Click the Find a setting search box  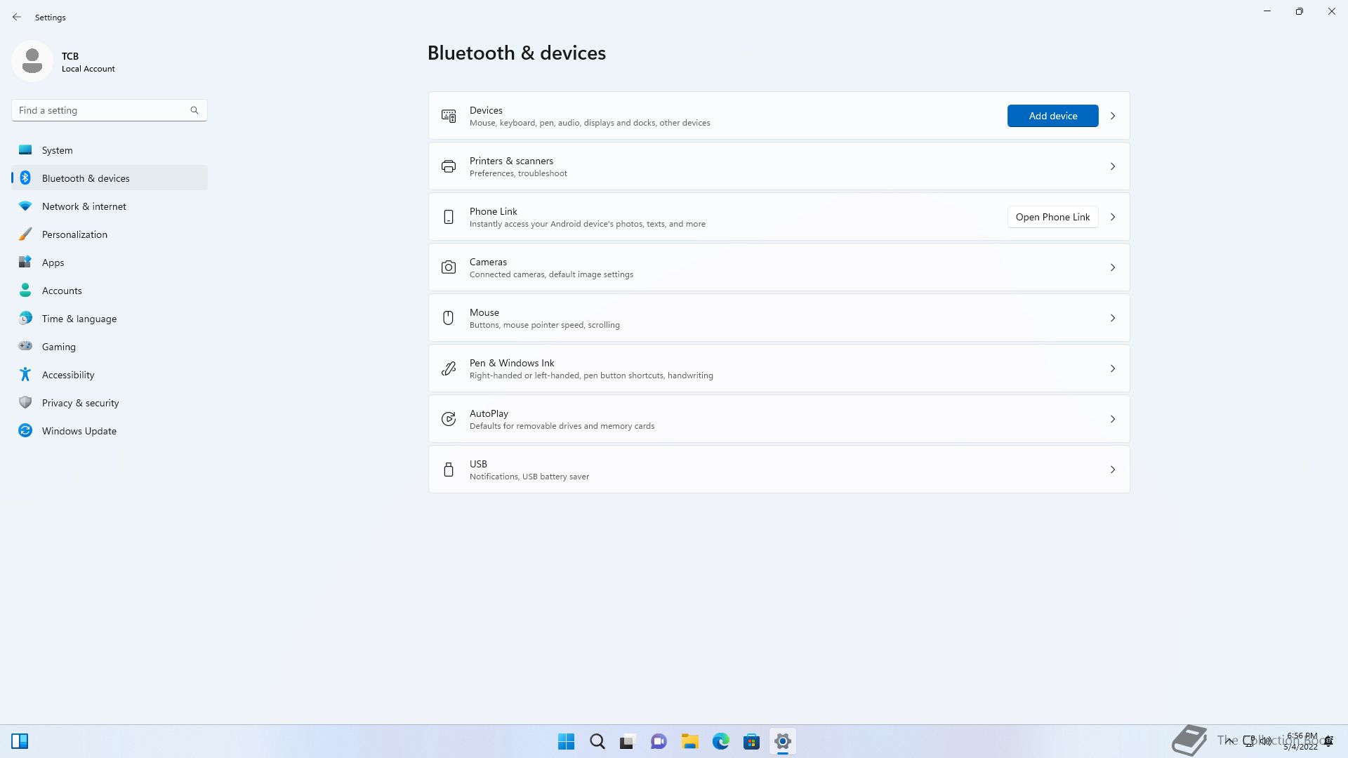[x=110, y=110]
